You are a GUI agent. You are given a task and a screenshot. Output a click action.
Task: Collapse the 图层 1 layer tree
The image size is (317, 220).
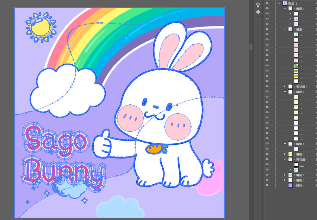(279, 3)
